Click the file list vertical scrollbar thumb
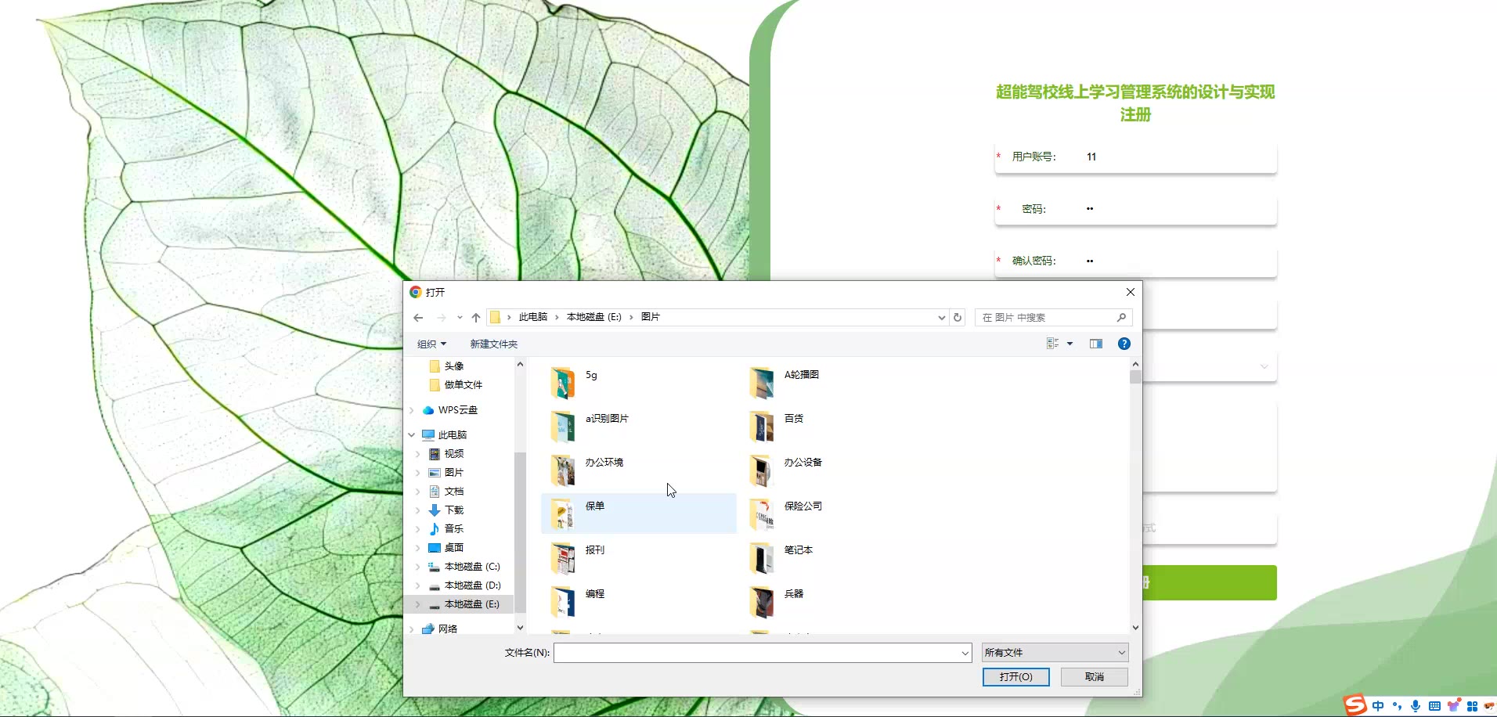The width and height of the screenshot is (1497, 717). 1135,377
